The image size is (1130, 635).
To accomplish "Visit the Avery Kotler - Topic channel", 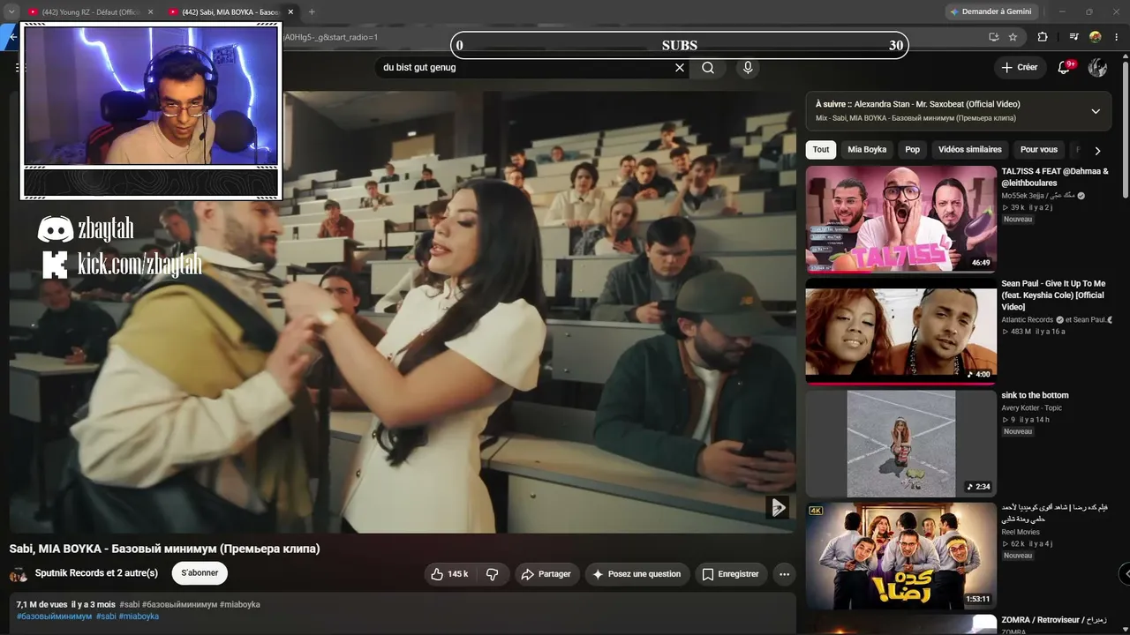I will [1031, 408].
